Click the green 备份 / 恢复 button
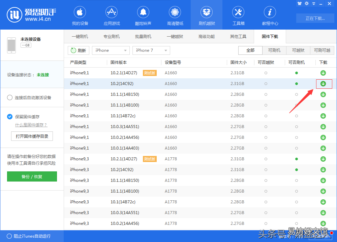Viewport: 337px width, 242px height. click(x=32, y=176)
